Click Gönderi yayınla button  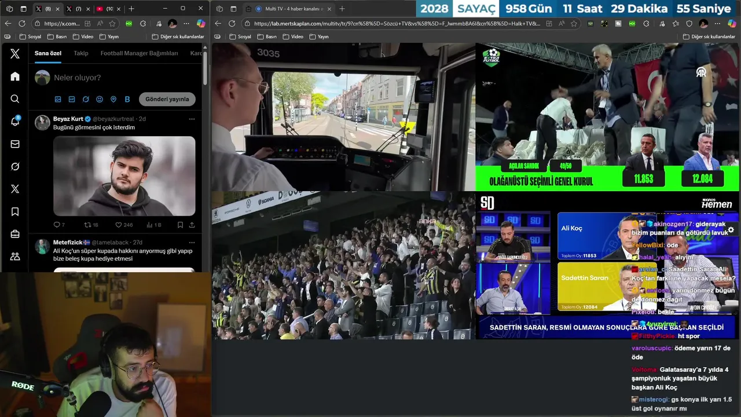coord(167,99)
